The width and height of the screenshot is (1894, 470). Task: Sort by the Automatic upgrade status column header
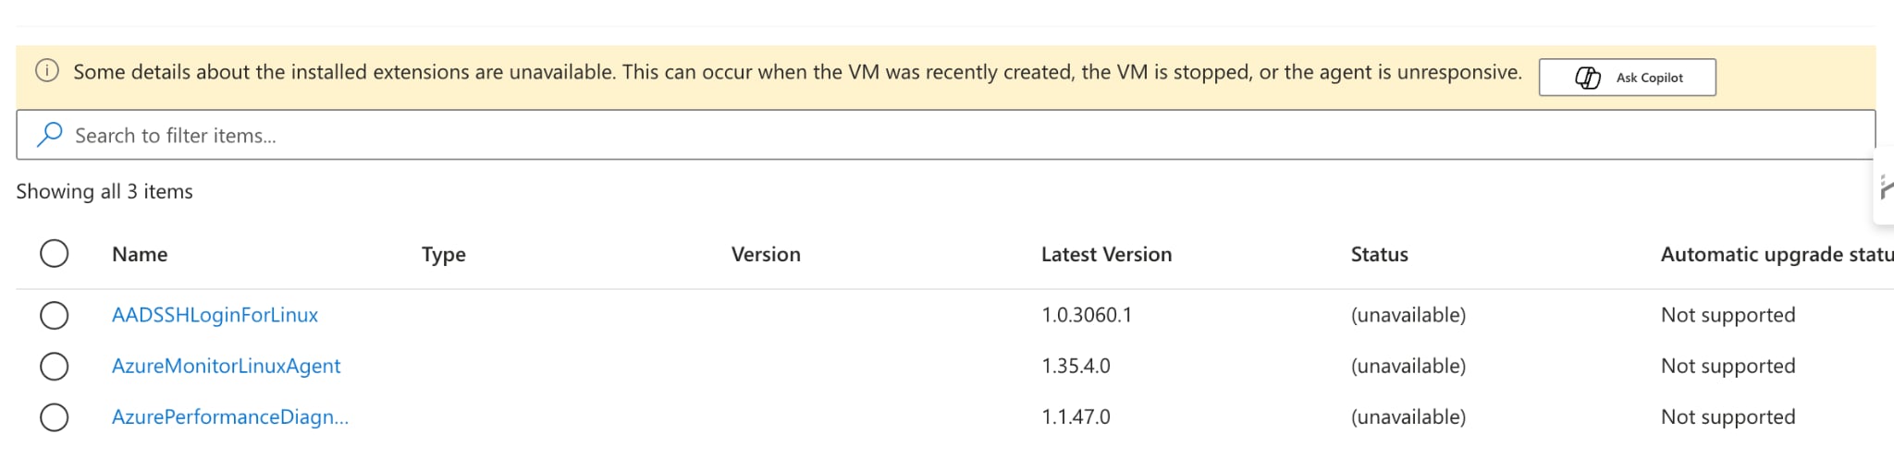tap(1777, 254)
